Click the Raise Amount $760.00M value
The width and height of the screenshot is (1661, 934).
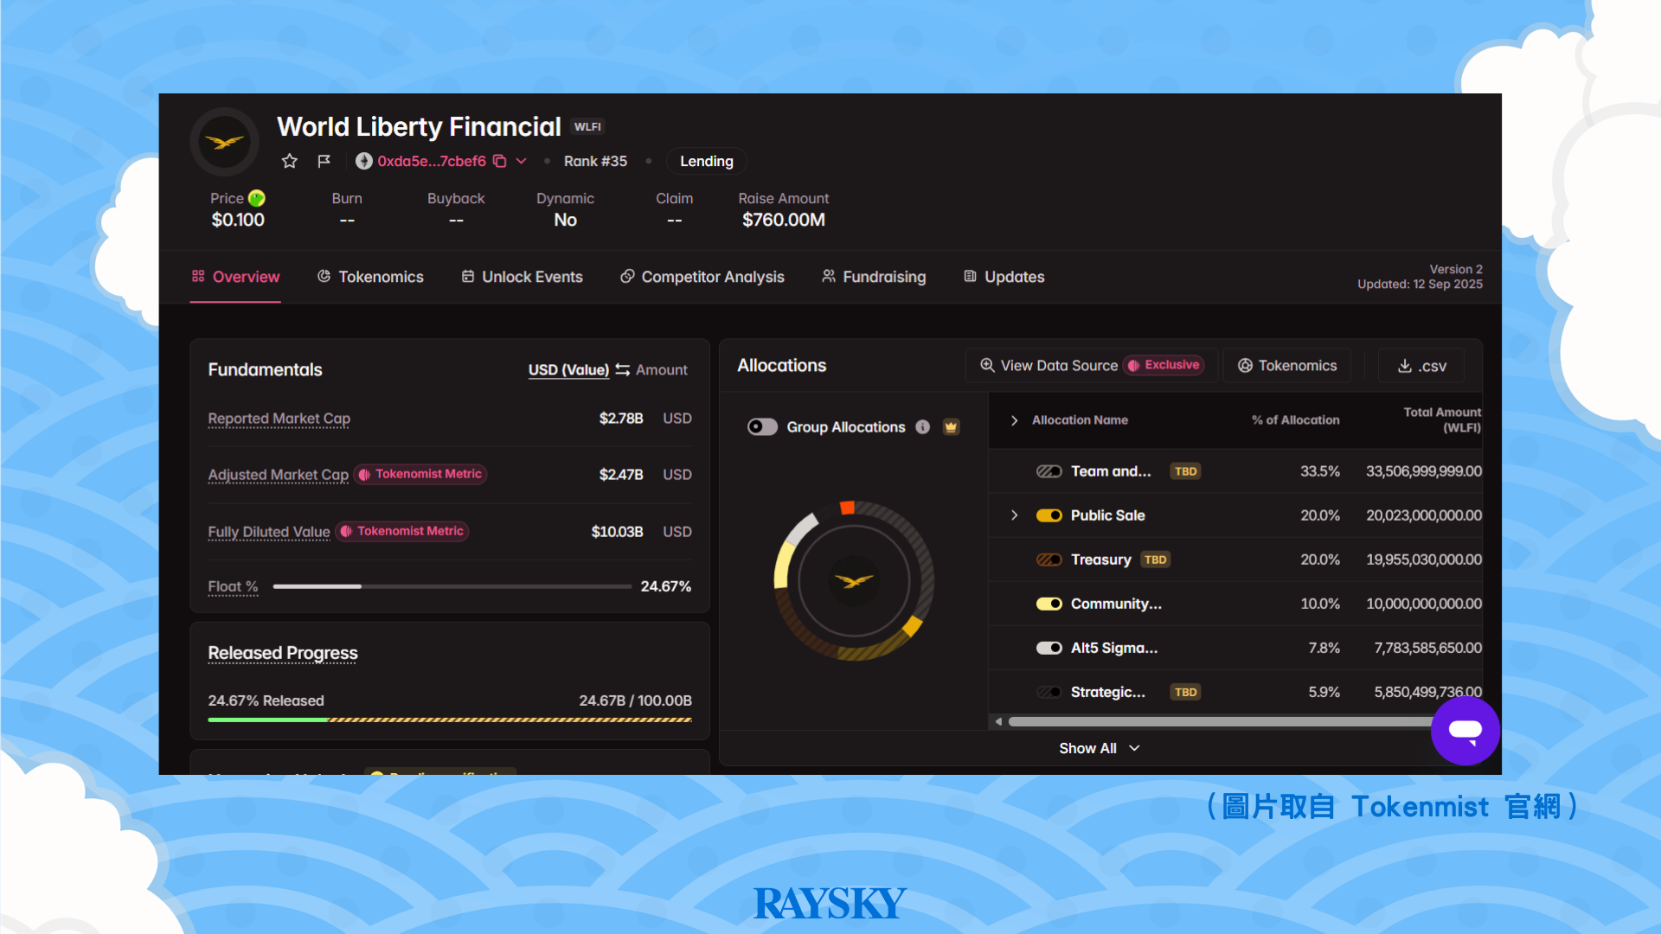(x=783, y=220)
